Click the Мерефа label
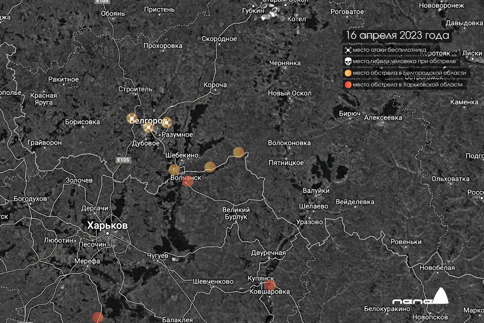This screenshot has height=323, width=484. coord(87,261)
